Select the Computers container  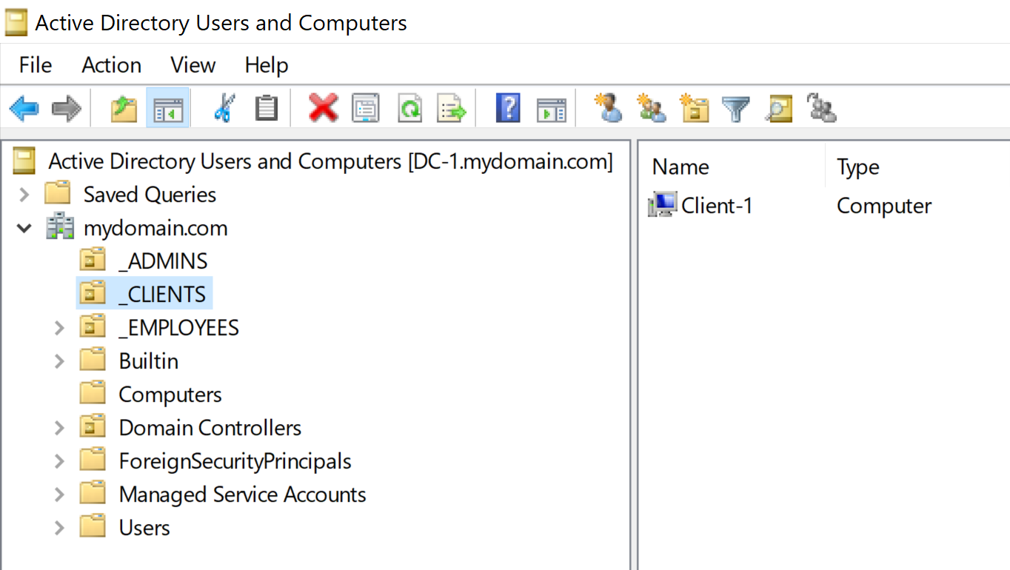point(170,395)
